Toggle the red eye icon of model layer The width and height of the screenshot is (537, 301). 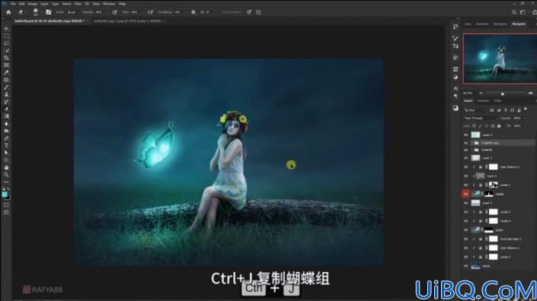coord(465,194)
